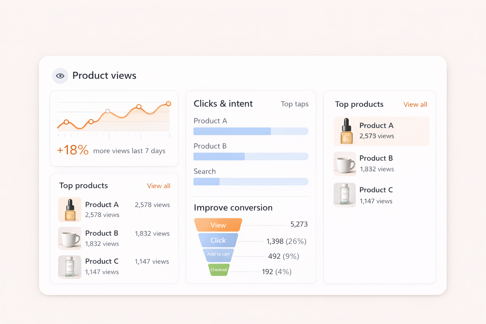Open View all in the right Top products card
The image size is (486, 324).
415,104
